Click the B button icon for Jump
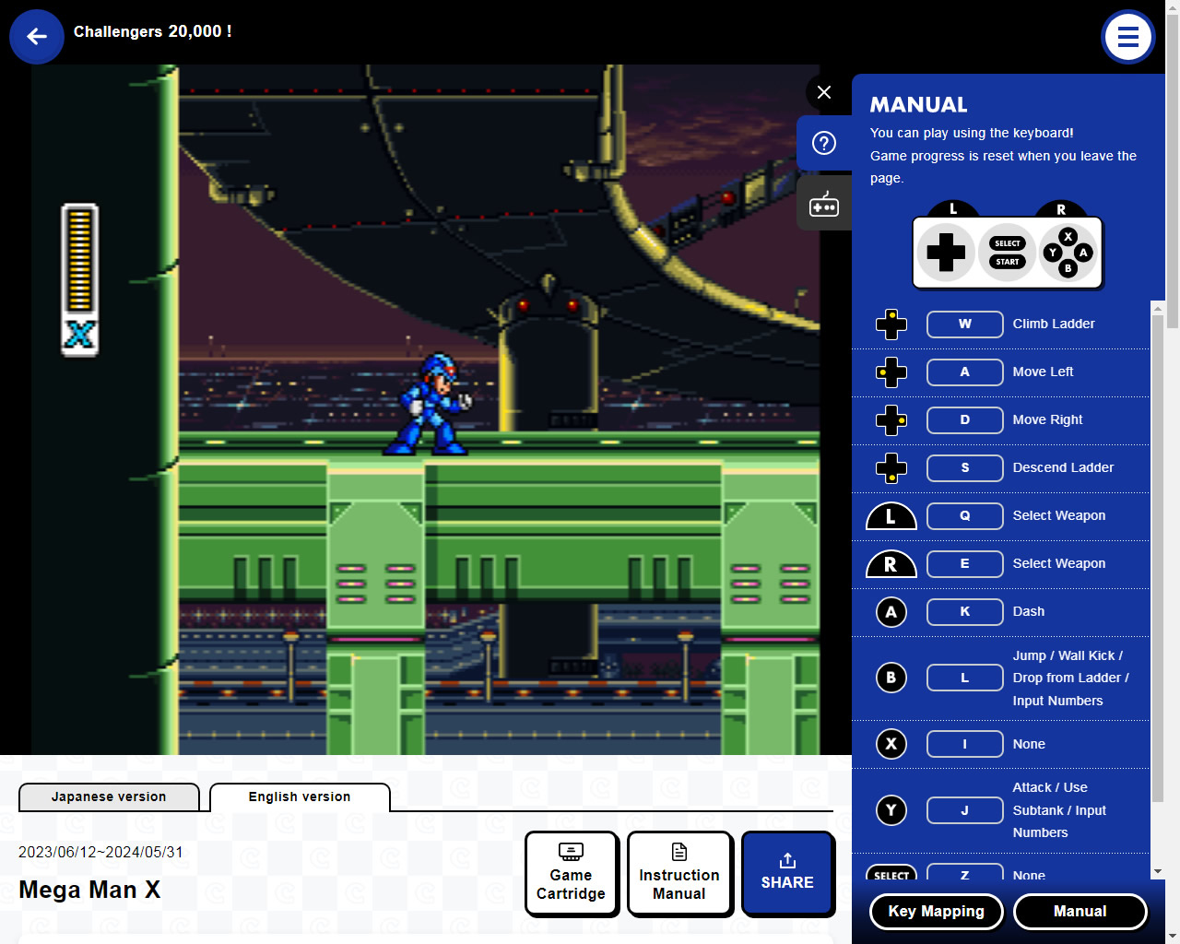The height and width of the screenshot is (944, 1180). pos(891,678)
